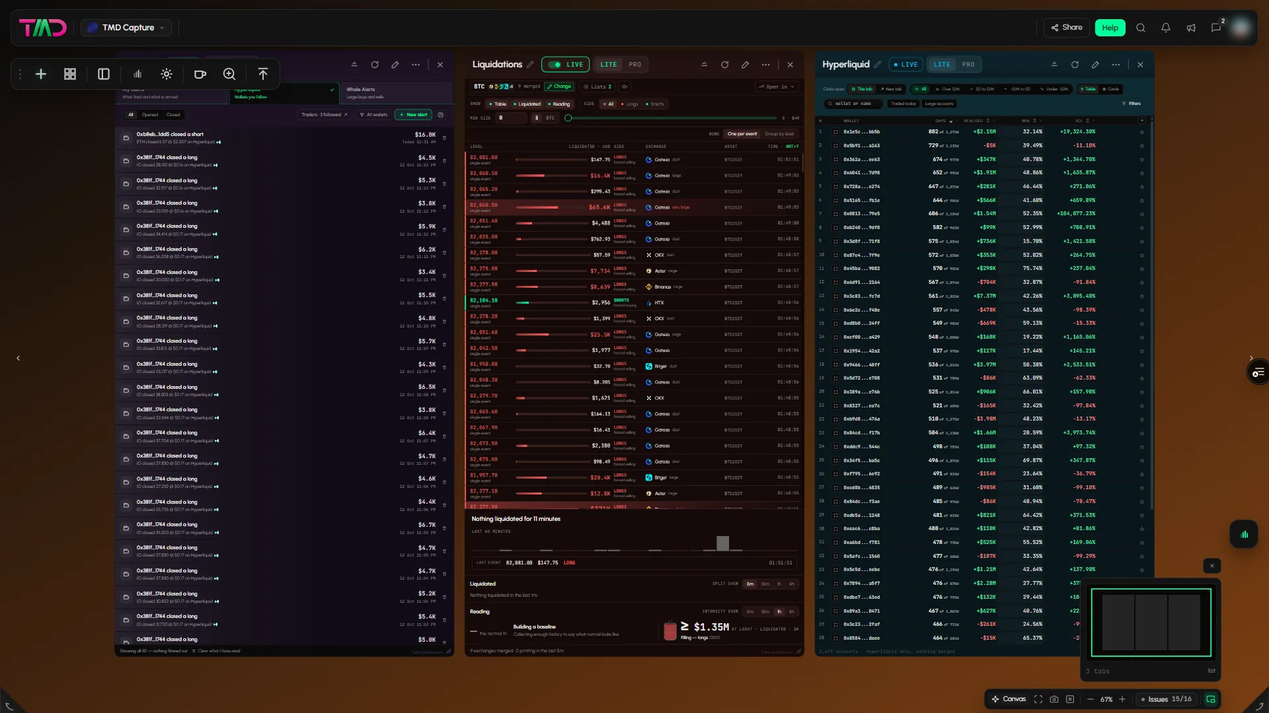
Task: Toggle the Liquidated show chip
Action: click(x=527, y=104)
